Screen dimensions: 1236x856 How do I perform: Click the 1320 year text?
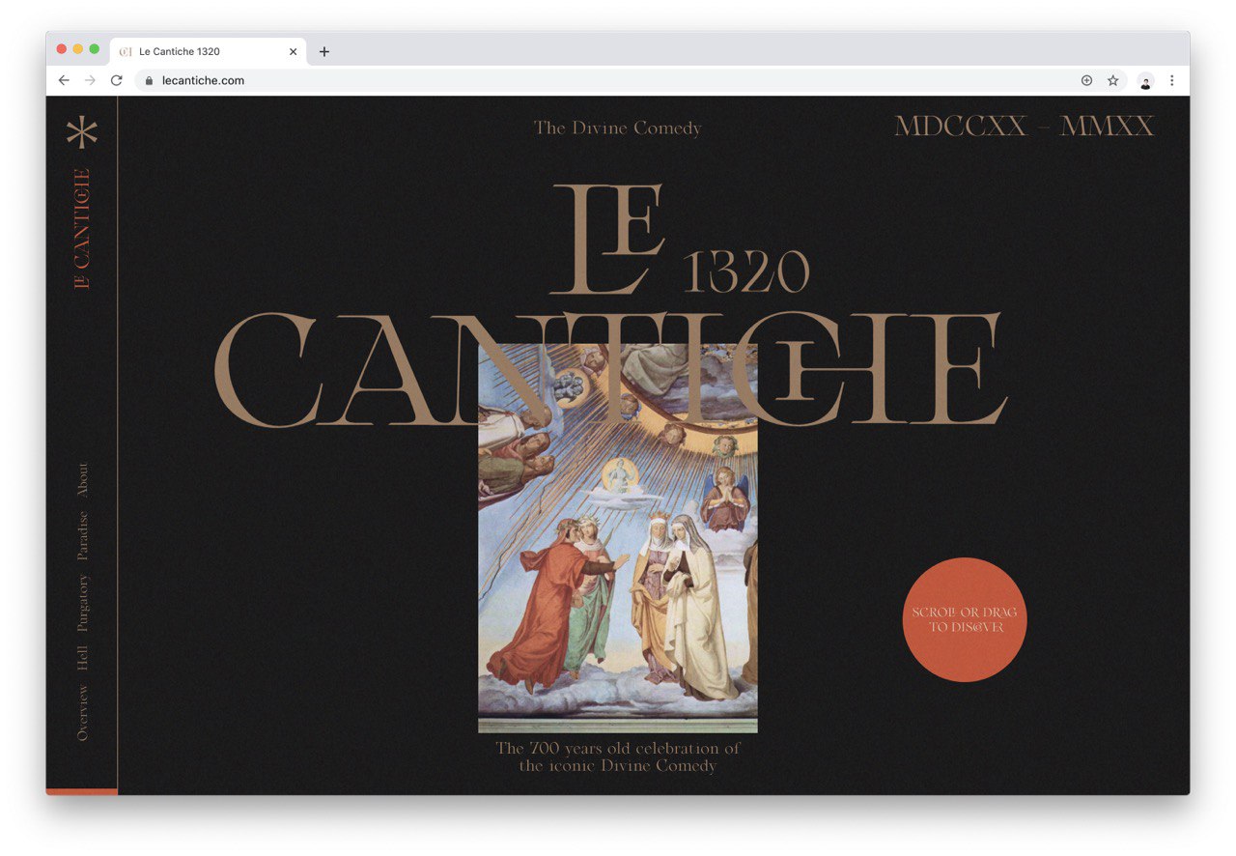pos(745,272)
